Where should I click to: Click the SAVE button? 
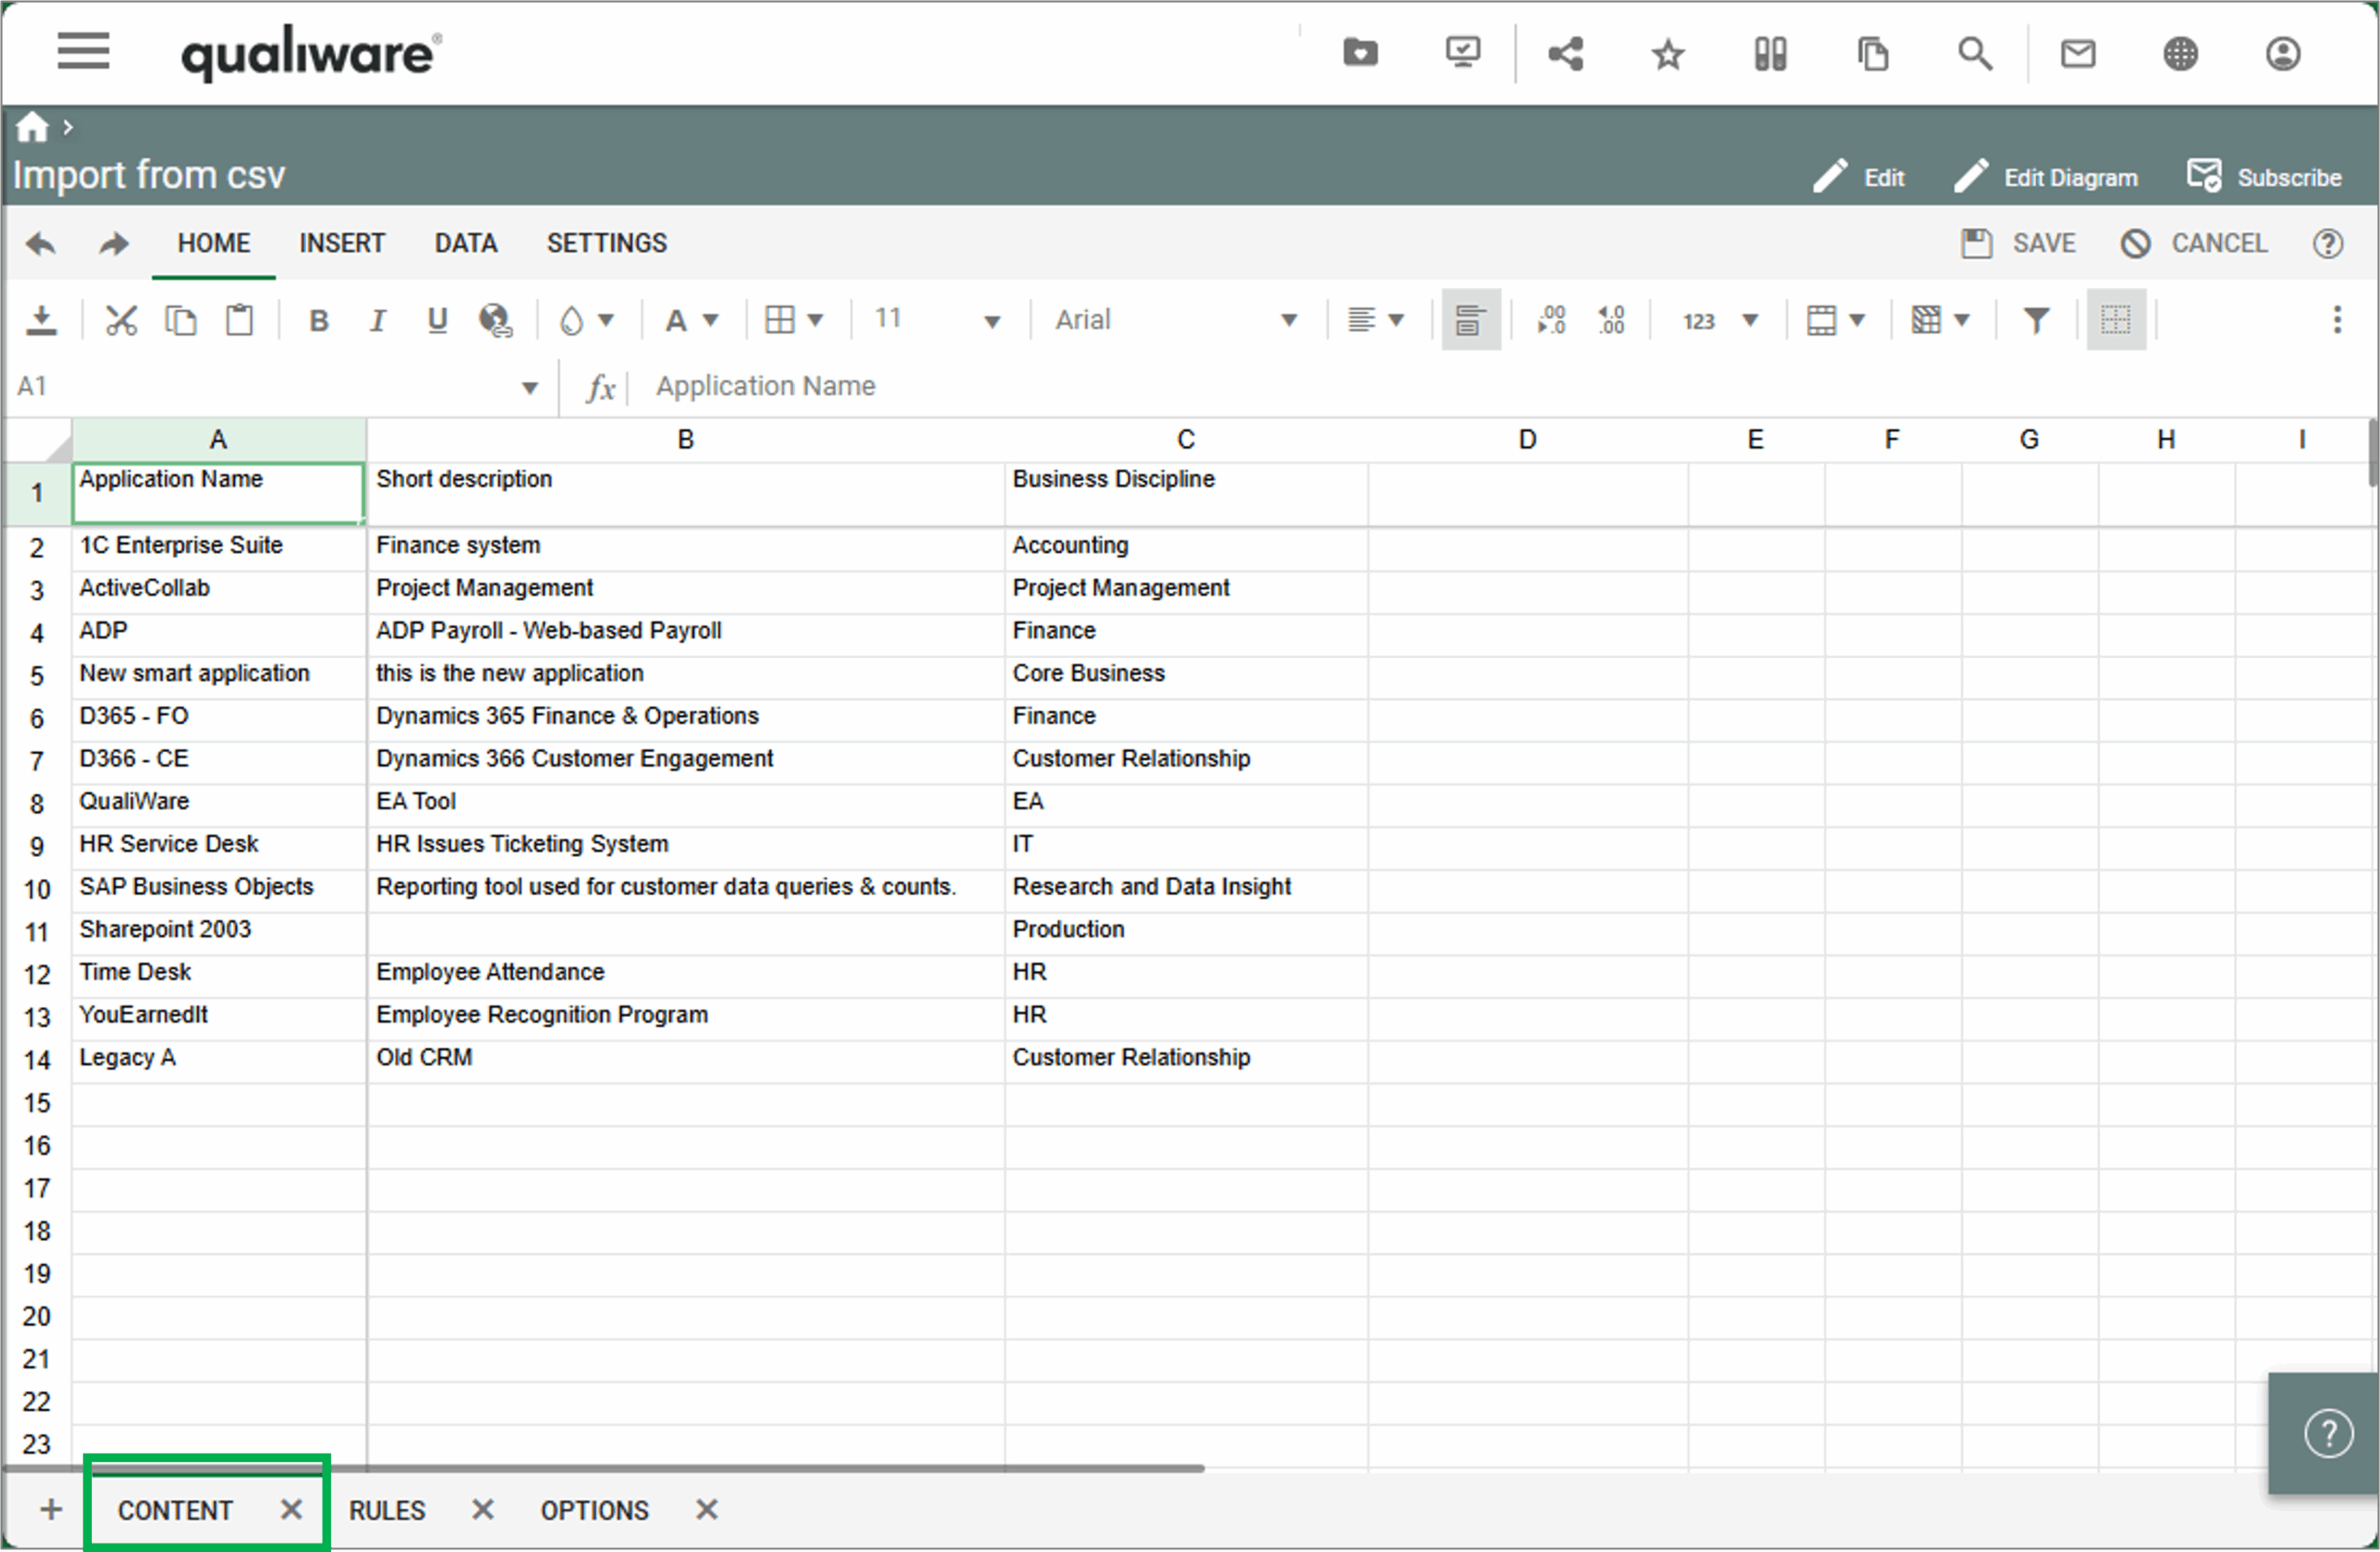tap(2018, 243)
